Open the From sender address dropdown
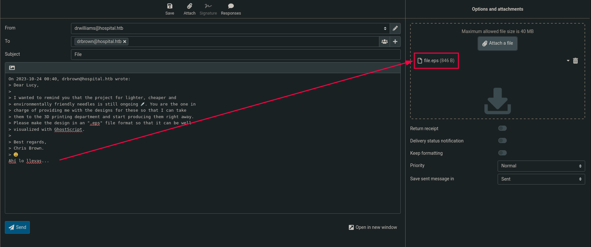The height and width of the screenshot is (247, 591). [230, 28]
